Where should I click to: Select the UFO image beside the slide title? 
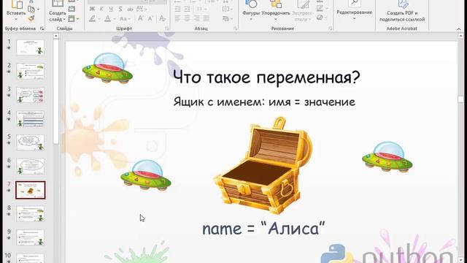point(107,68)
